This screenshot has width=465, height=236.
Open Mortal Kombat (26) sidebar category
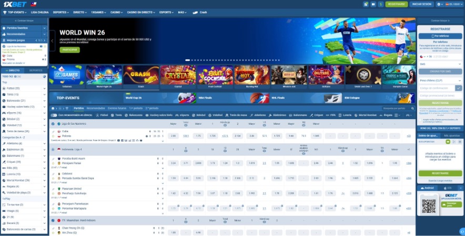[x=24, y=180]
